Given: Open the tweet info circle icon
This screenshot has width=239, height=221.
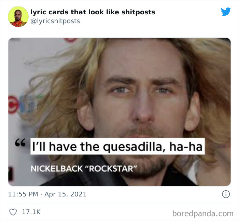Looking at the screenshot, I should (x=226, y=194).
